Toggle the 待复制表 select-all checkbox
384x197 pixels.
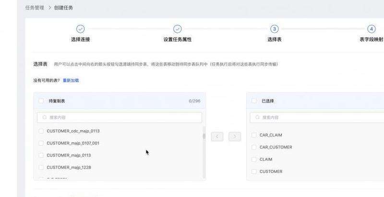click(41, 101)
